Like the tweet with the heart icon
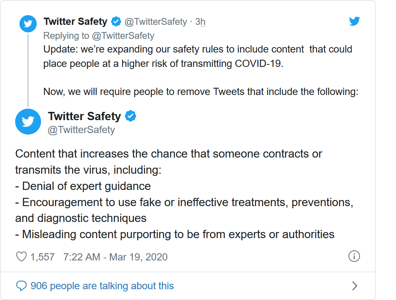396x300 pixels. click(22, 256)
